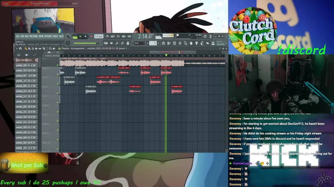This screenshot has width=334, height=187.
Task: Open the plugin picker funnel icon
Action: tap(196, 43)
